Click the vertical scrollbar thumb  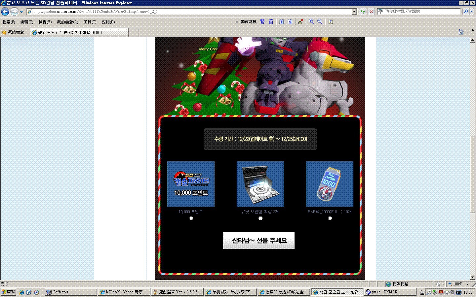pyautogui.click(x=473, y=175)
